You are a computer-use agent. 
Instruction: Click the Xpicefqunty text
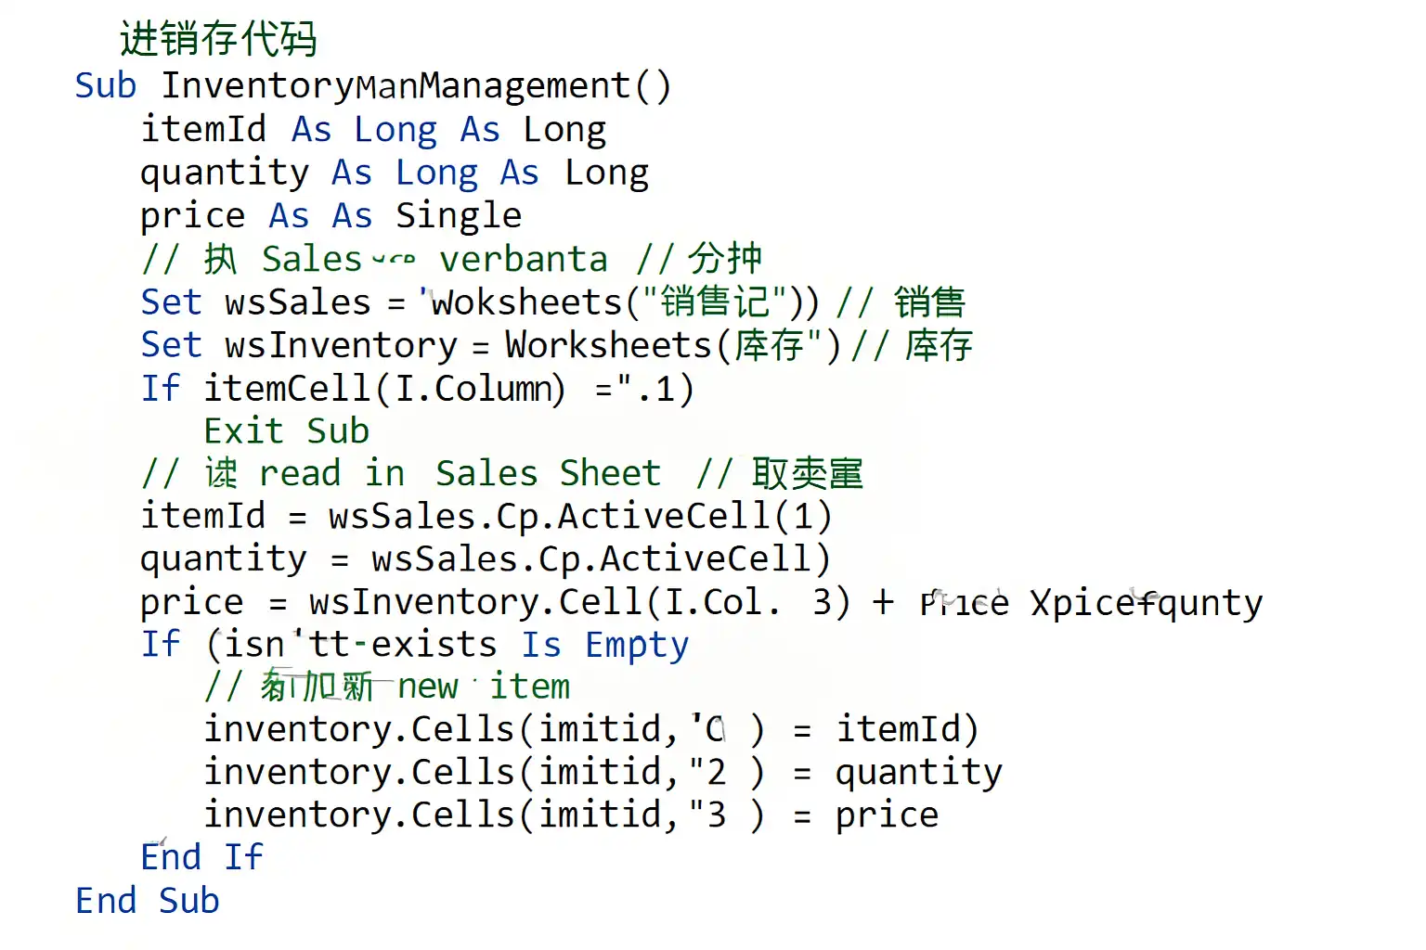(1146, 602)
